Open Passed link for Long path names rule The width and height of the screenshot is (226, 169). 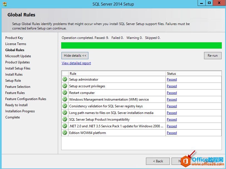[x=172, y=113]
